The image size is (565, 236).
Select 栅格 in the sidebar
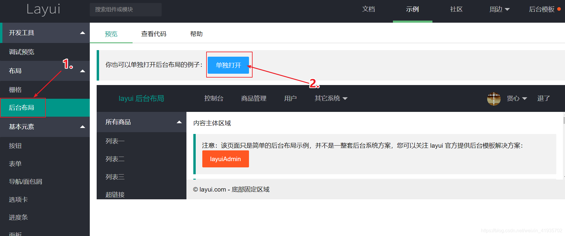coord(45,90)
